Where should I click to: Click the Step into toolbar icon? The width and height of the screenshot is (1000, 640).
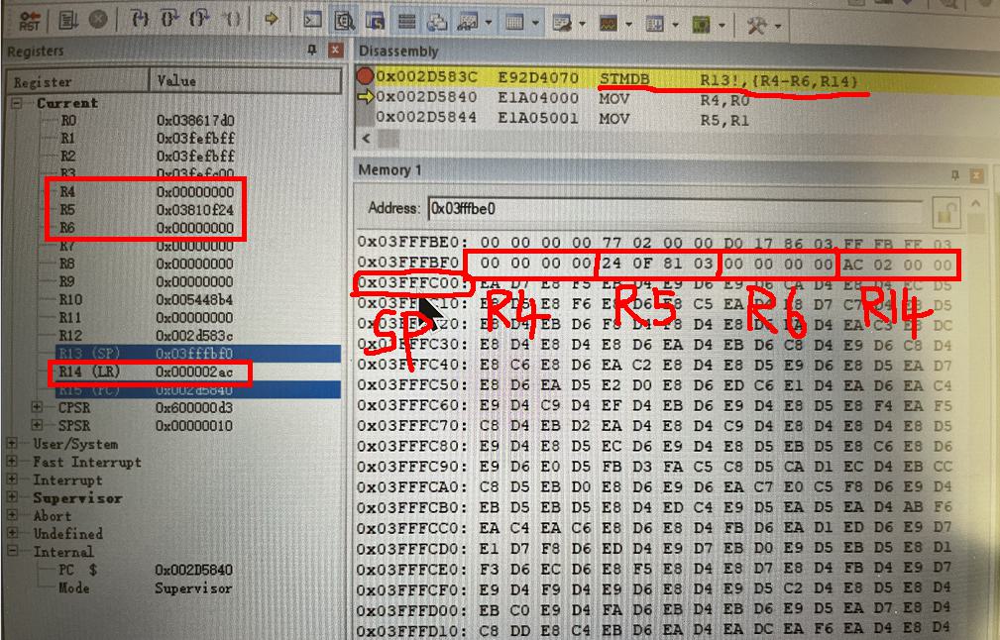click(x=140, y=19)
